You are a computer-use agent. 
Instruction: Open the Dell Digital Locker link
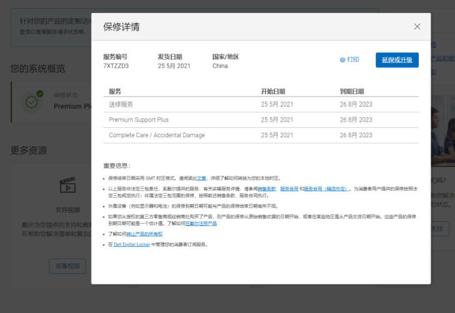[x=132, y=244]
